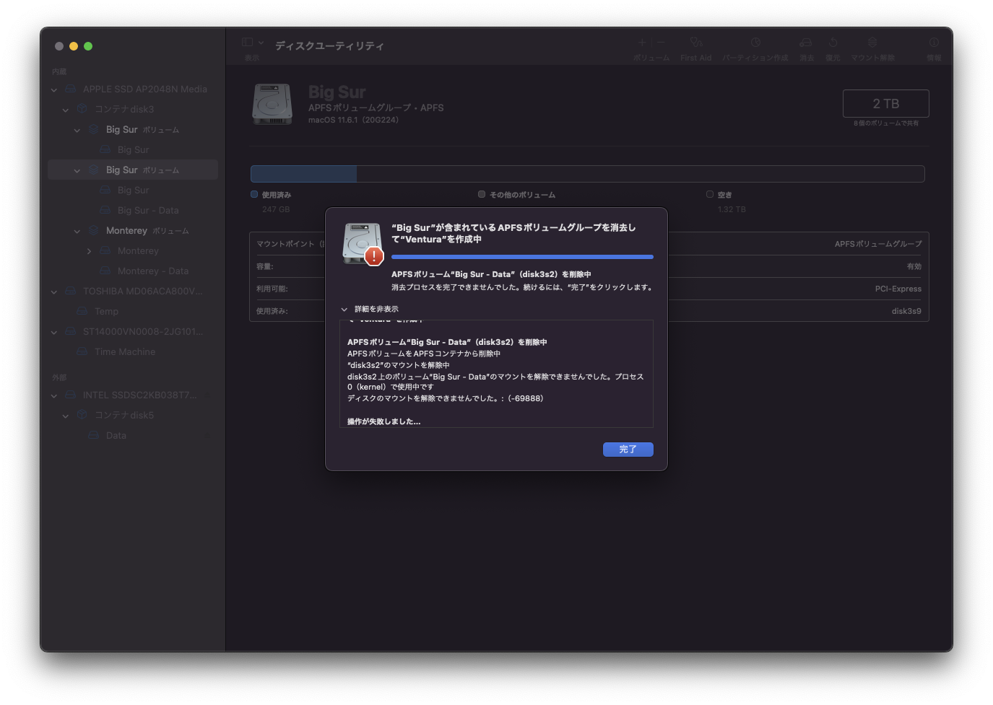Viewport: 993px width, 705px height.
Task: Click the highlighted Big Sur ボリューム group layers icon
Action: pyautogui.click(x=94, y=170)
